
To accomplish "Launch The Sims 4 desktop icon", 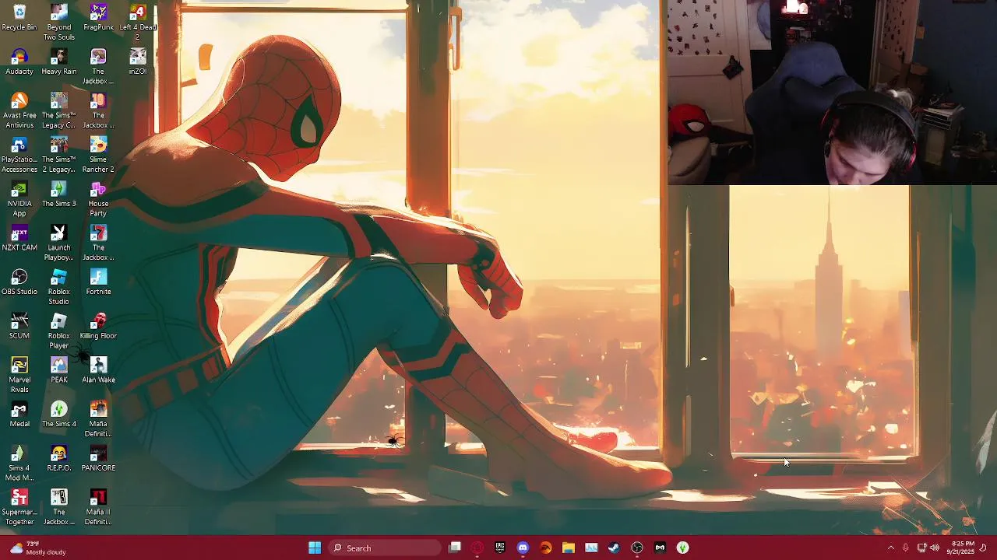I will click(59, 415).
